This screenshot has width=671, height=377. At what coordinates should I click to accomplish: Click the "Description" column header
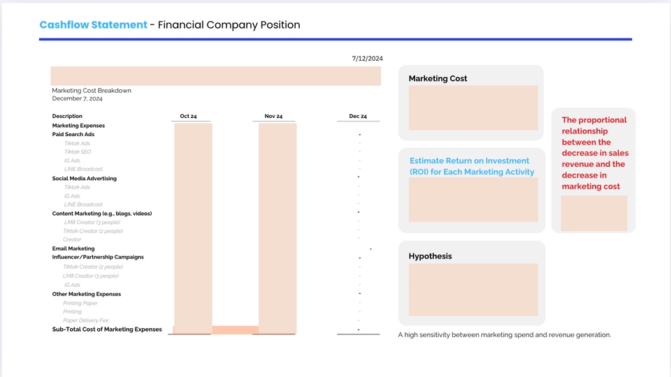coord(67,116)
